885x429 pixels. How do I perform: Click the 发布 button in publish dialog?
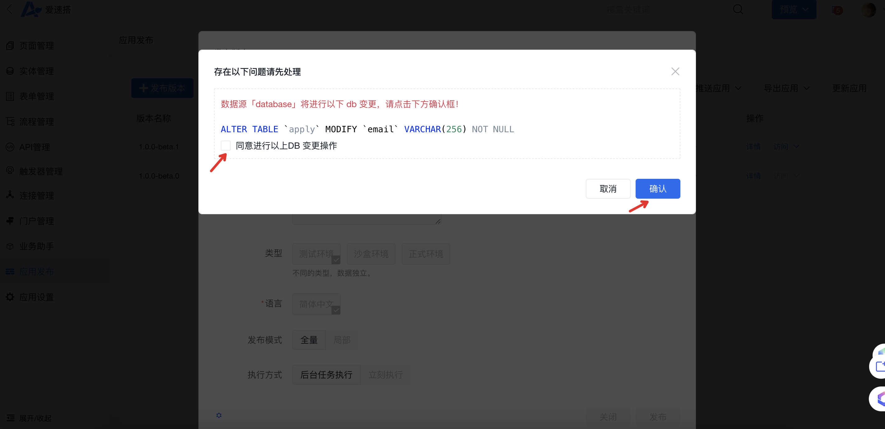pyautogui.click(x=658, y=417)
